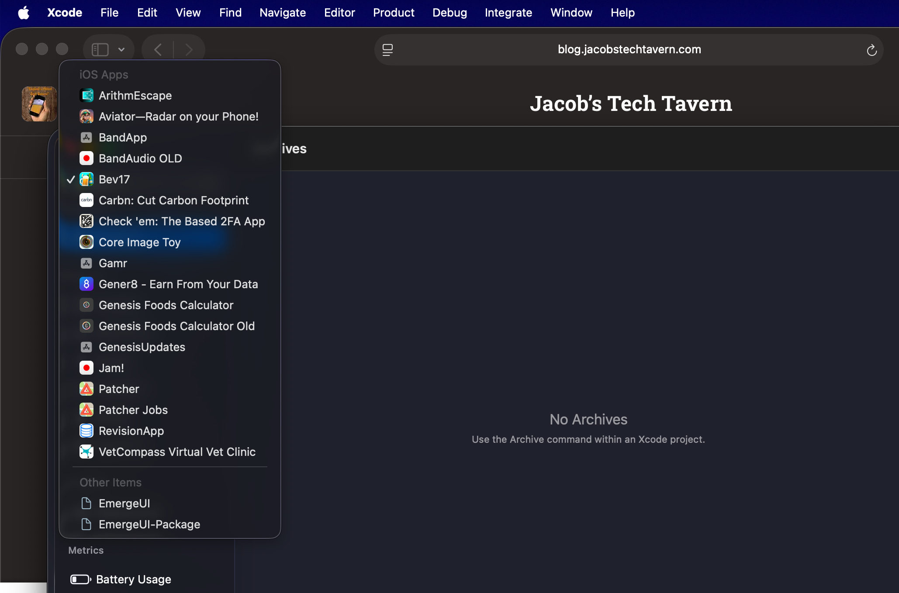Select the checked Bev17 entry
This screenshot has width=899, height=593.
(x=114, y=179)
